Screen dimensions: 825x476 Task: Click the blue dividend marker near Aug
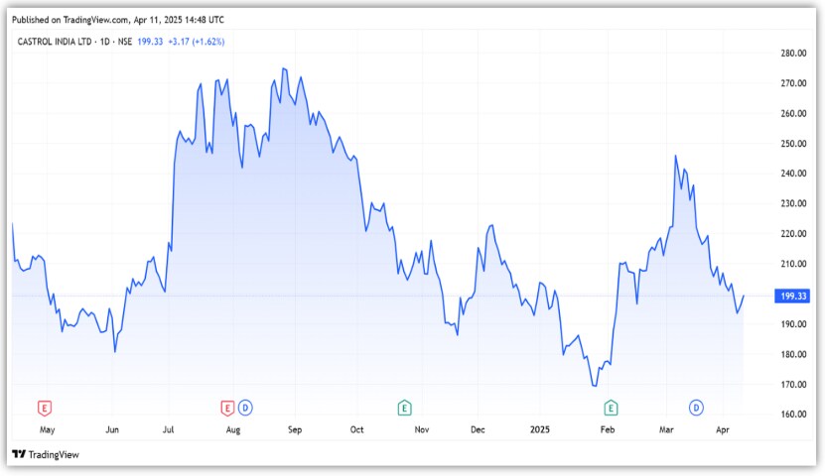[245, 408]
